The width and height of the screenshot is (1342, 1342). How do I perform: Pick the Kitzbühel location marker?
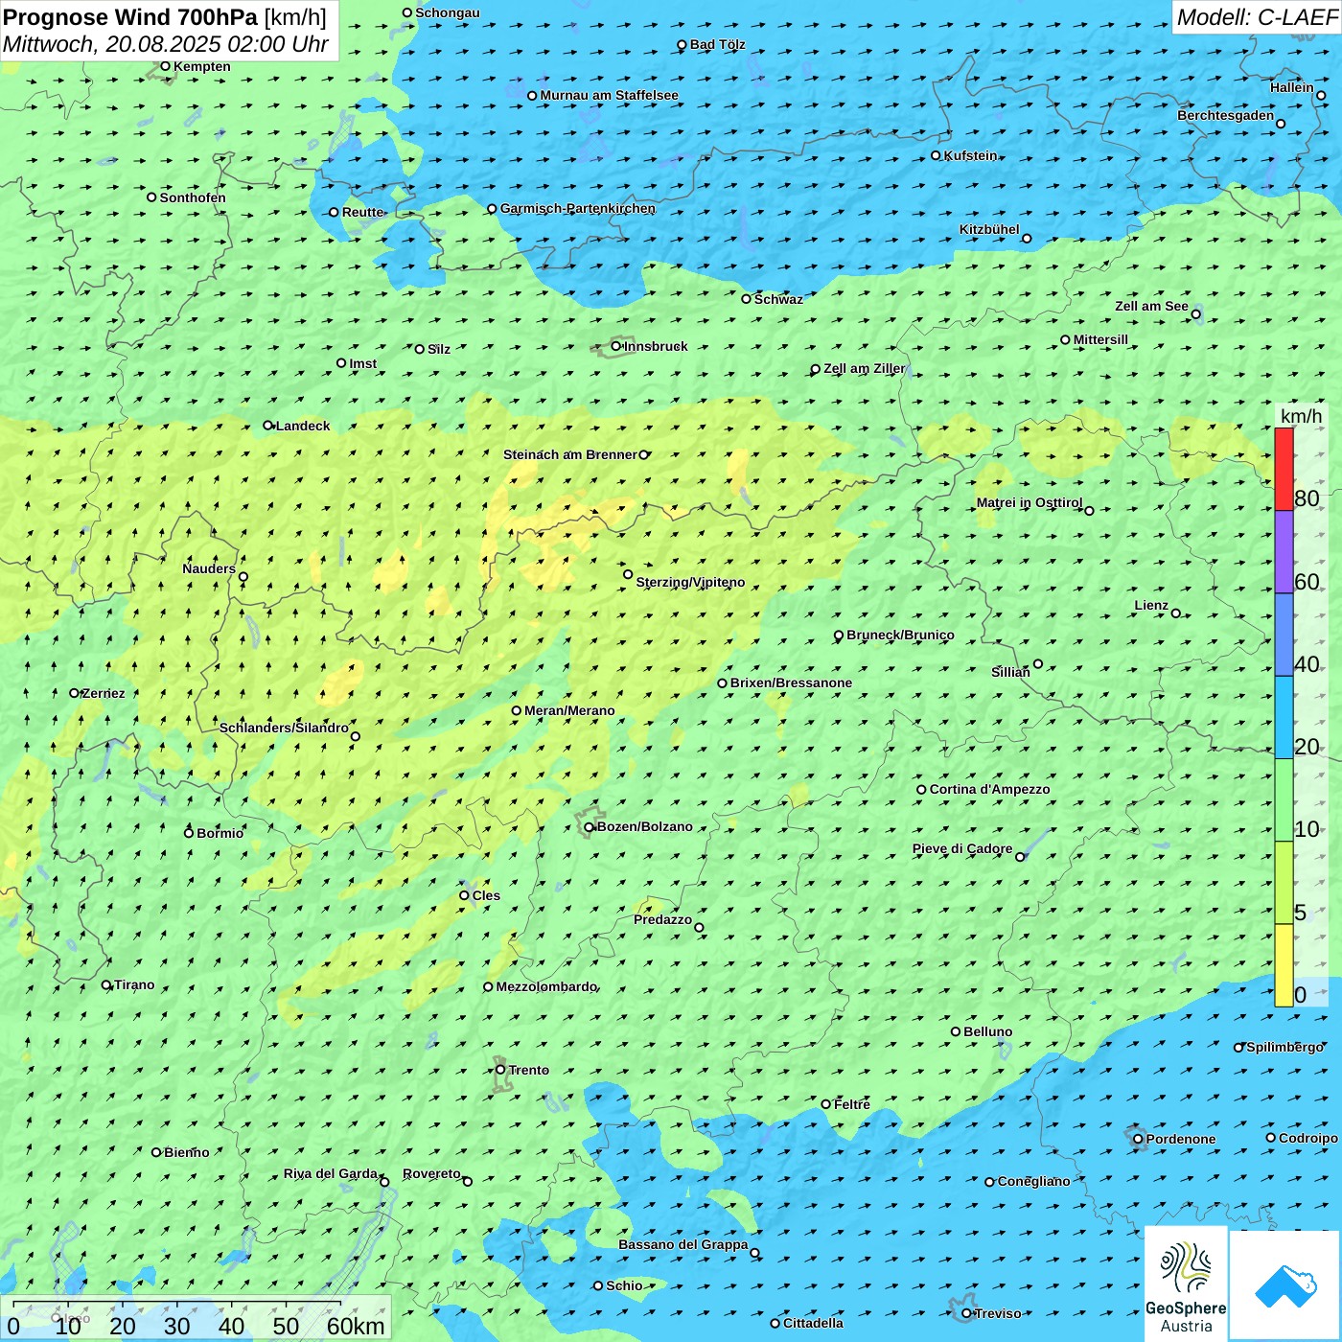[x=1027, y=239]
